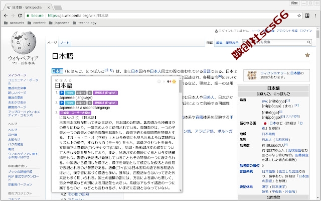Click JMDICT (English) tag of entry 2
This screenshot has height=201, width=321.
(x=105, y=103)
